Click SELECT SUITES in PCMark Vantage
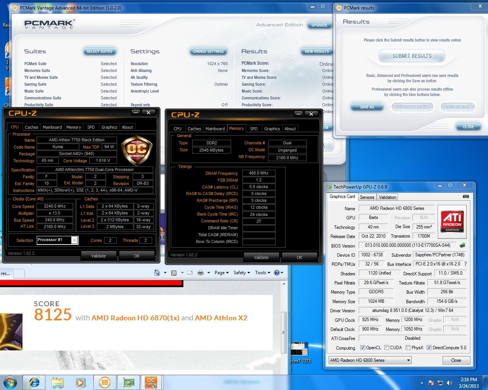The height and width of the screenshot is (390, 488). pos(100,51)
